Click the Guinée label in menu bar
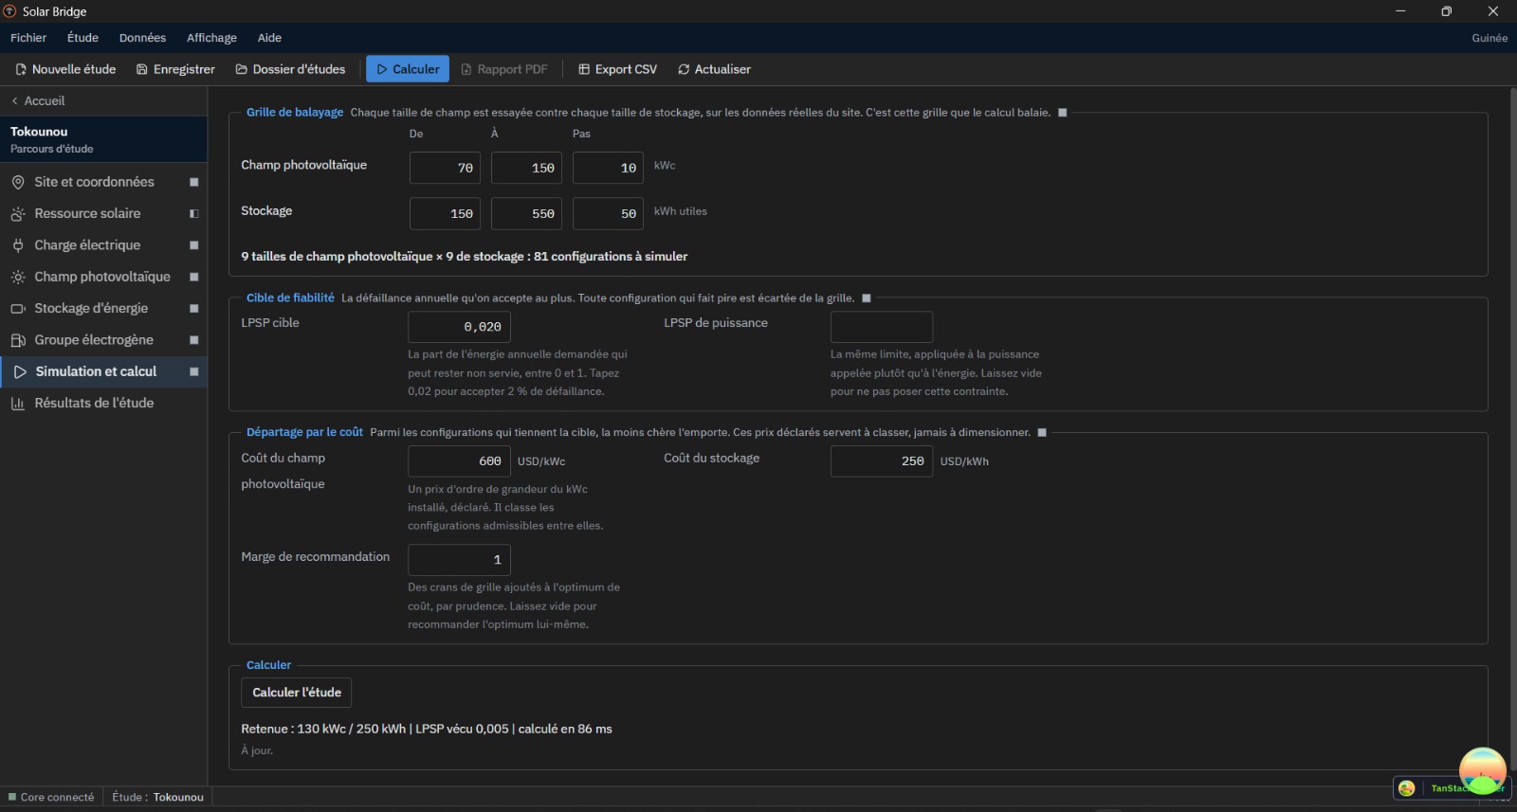1517x812 pixels. coord(1490,38)
